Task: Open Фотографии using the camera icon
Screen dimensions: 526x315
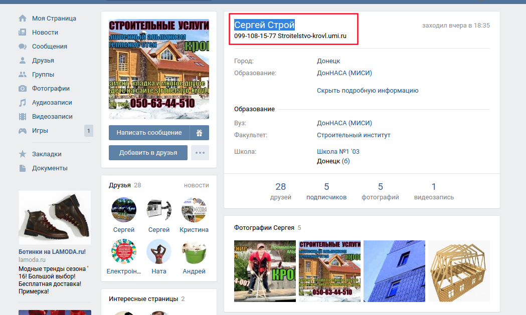Action: pos(23,89)
